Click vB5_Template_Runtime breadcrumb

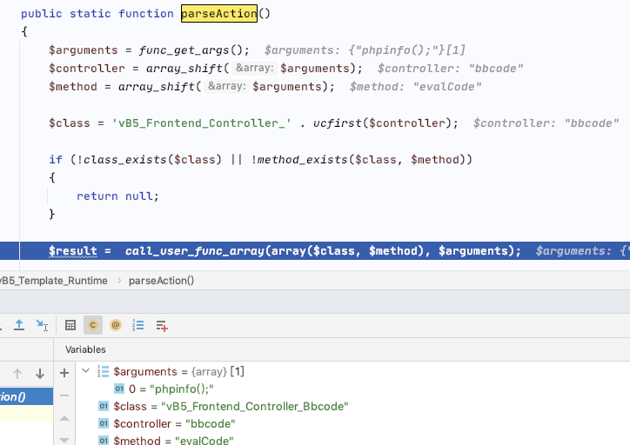[52, 281]
